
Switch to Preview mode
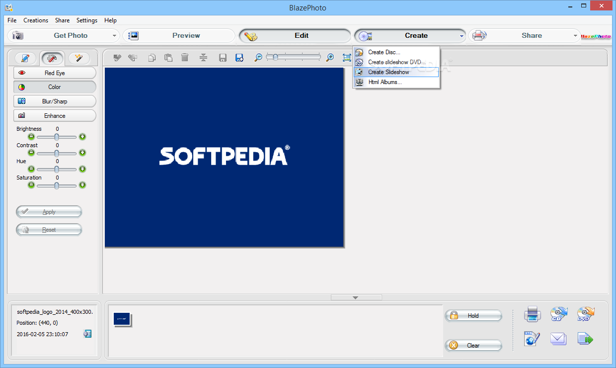(x=179, y=36)
